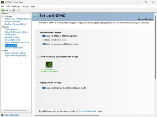Click the Forward navigation arrow icon
Screen dimensions: 157x117
pos(14,10)
